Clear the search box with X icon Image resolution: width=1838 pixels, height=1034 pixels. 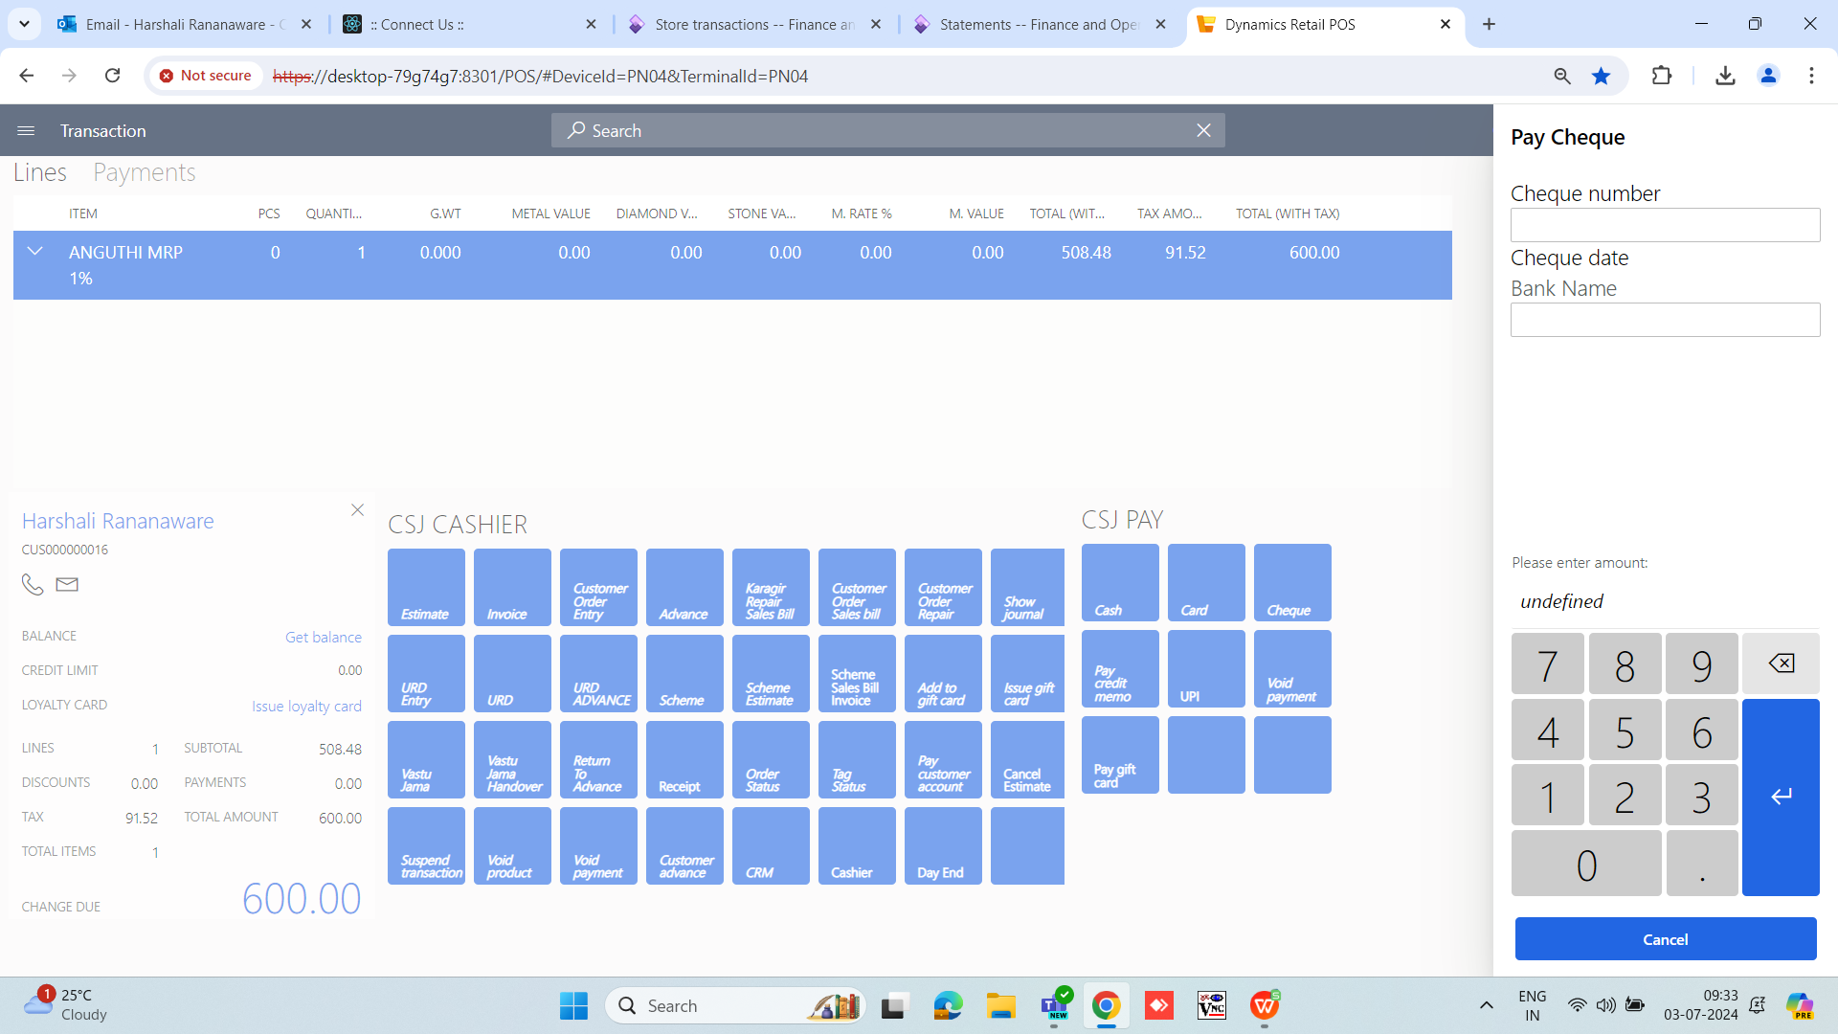pyautogui.click(x=1203, y=131)
